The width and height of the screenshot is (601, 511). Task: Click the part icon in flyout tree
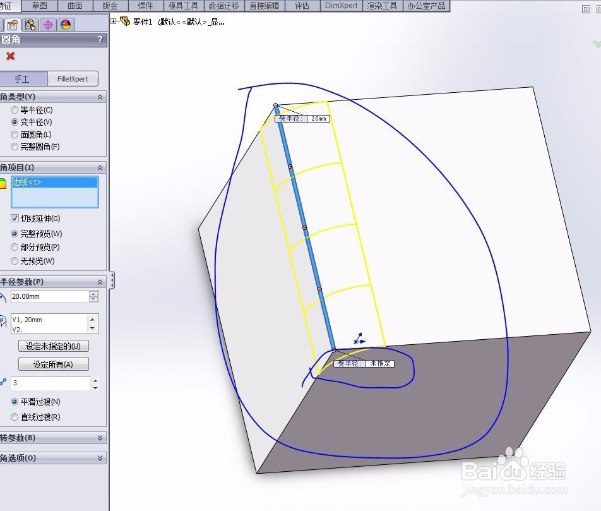click(x=125, y=21)
